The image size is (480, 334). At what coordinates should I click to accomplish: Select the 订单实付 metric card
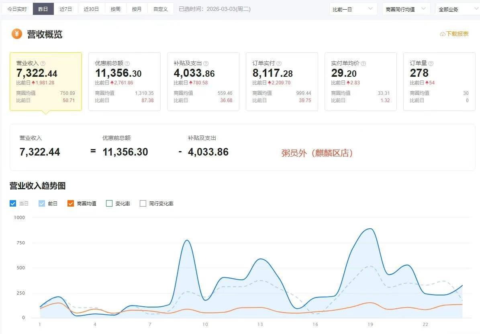[x=282, y=81]
